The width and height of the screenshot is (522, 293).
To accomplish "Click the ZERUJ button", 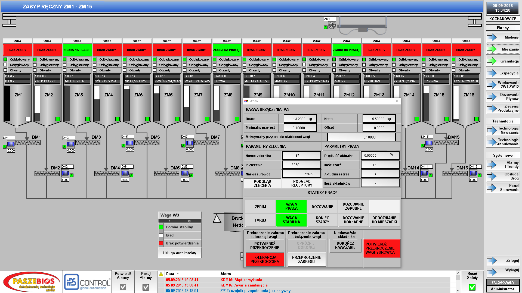I will coord(260,207).
